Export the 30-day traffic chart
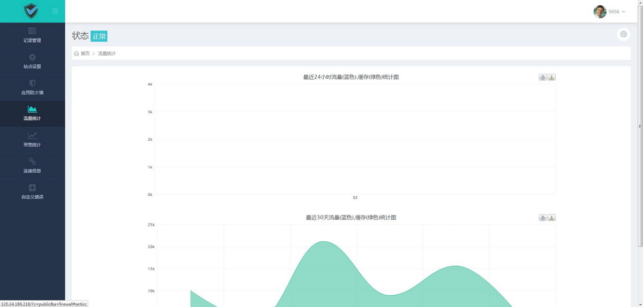643x307 pixels. pos(552,218)
